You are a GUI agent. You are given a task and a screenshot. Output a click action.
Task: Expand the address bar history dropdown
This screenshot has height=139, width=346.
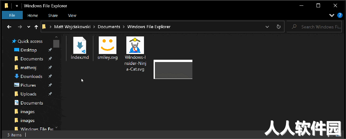(267, 27)
